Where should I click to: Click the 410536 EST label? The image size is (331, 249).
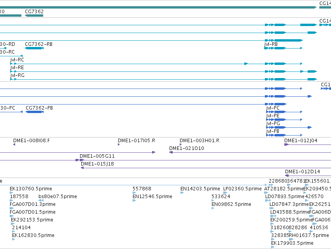pos(319,228)
